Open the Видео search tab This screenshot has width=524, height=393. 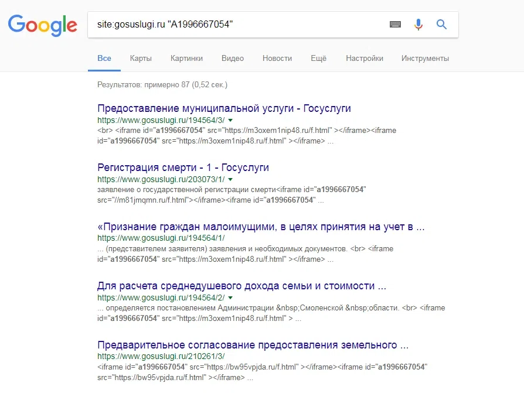pyautogui.click(x=233, y=59)
